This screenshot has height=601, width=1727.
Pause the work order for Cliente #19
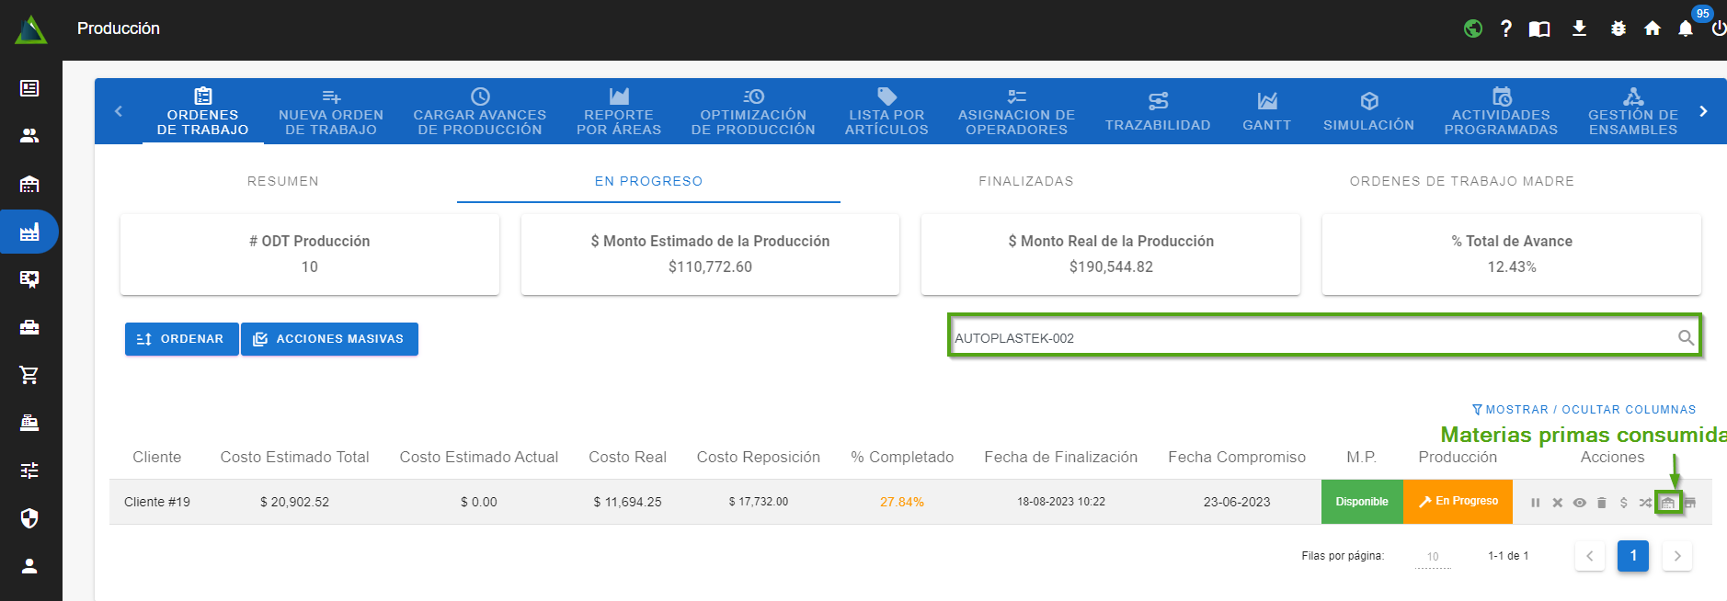[1535, 503]
